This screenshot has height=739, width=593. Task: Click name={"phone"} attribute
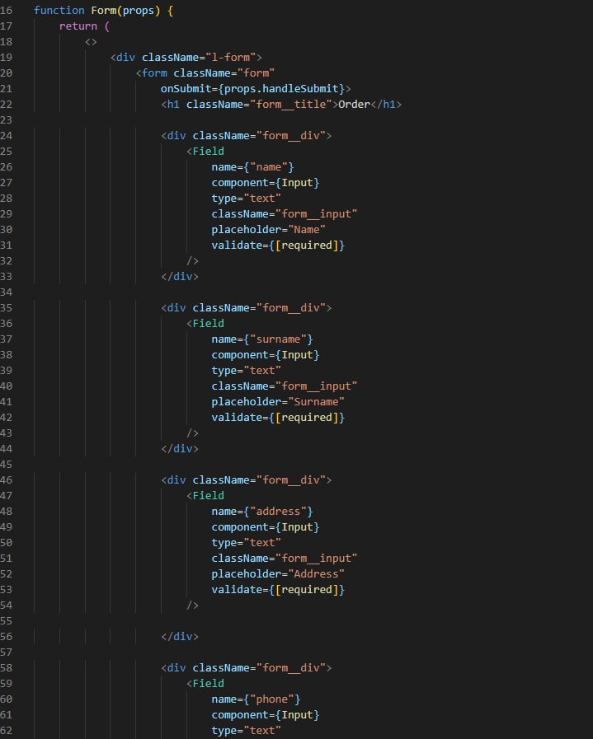pyautogui.click(x=256, y=699)
